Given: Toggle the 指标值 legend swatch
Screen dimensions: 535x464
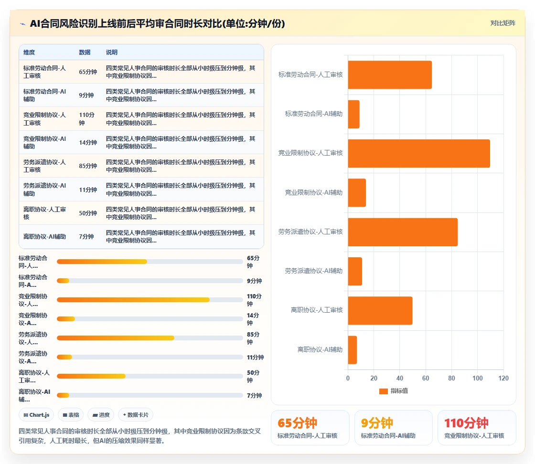Looking at the screenshot, I should point(384,391).
